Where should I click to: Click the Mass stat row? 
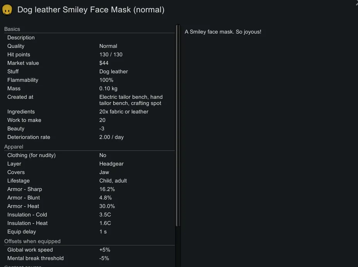pos(90,88)
